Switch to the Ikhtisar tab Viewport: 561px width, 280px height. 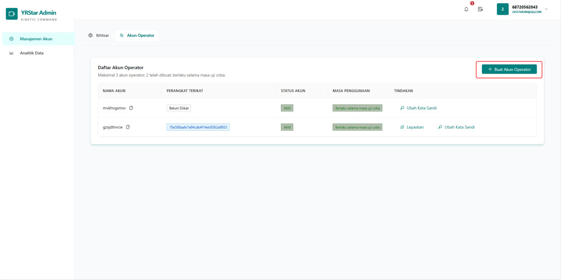[99, 35]
